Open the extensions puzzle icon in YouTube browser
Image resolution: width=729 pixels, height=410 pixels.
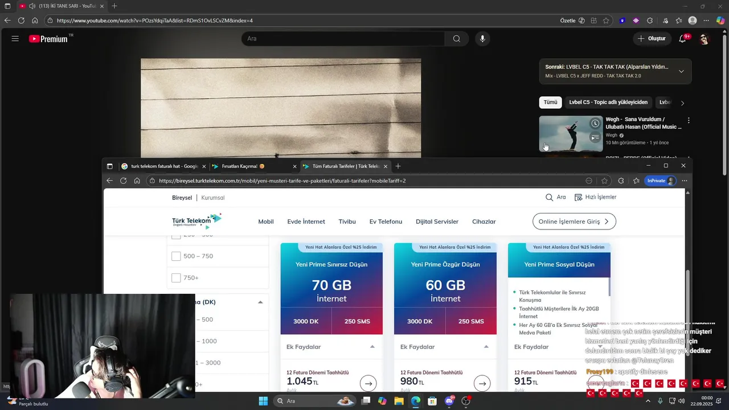pyautogui.click(x=650, y=20)
